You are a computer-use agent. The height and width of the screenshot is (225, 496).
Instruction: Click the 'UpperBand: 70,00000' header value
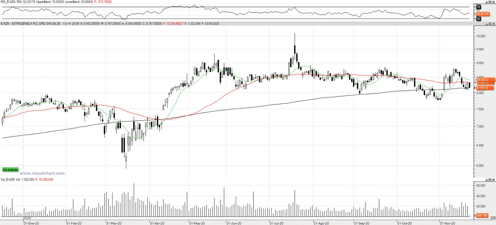click(50, 2)
